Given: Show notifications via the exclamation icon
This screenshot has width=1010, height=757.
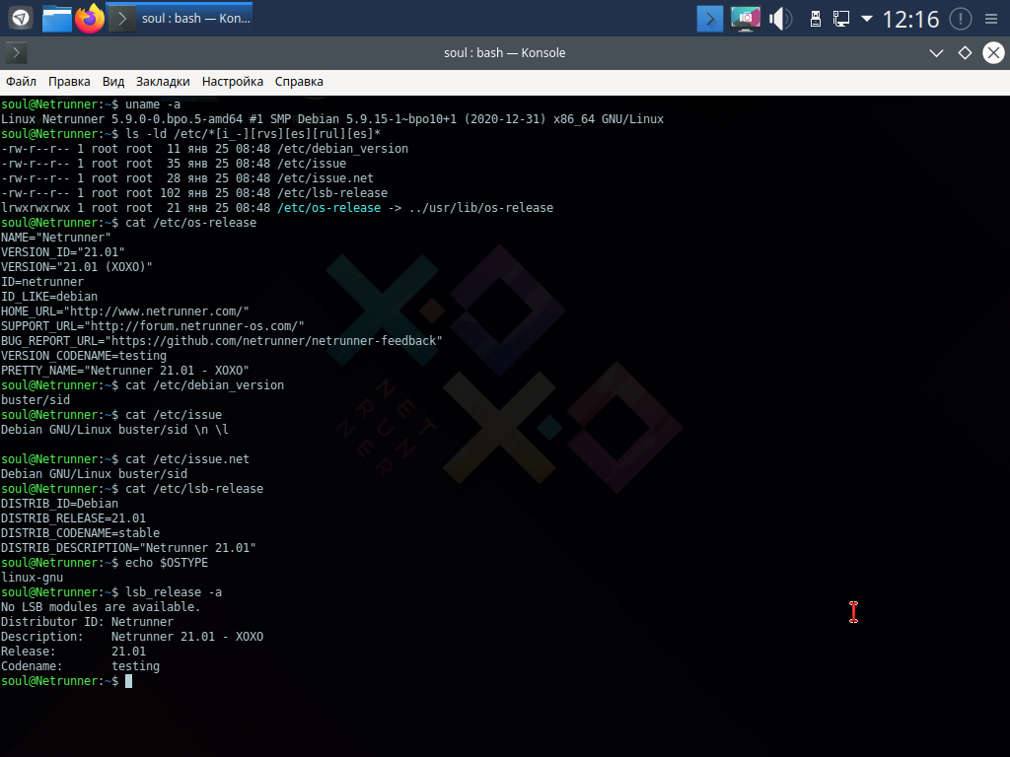Looking at the screenshot, I should click(x=961, y=19).
